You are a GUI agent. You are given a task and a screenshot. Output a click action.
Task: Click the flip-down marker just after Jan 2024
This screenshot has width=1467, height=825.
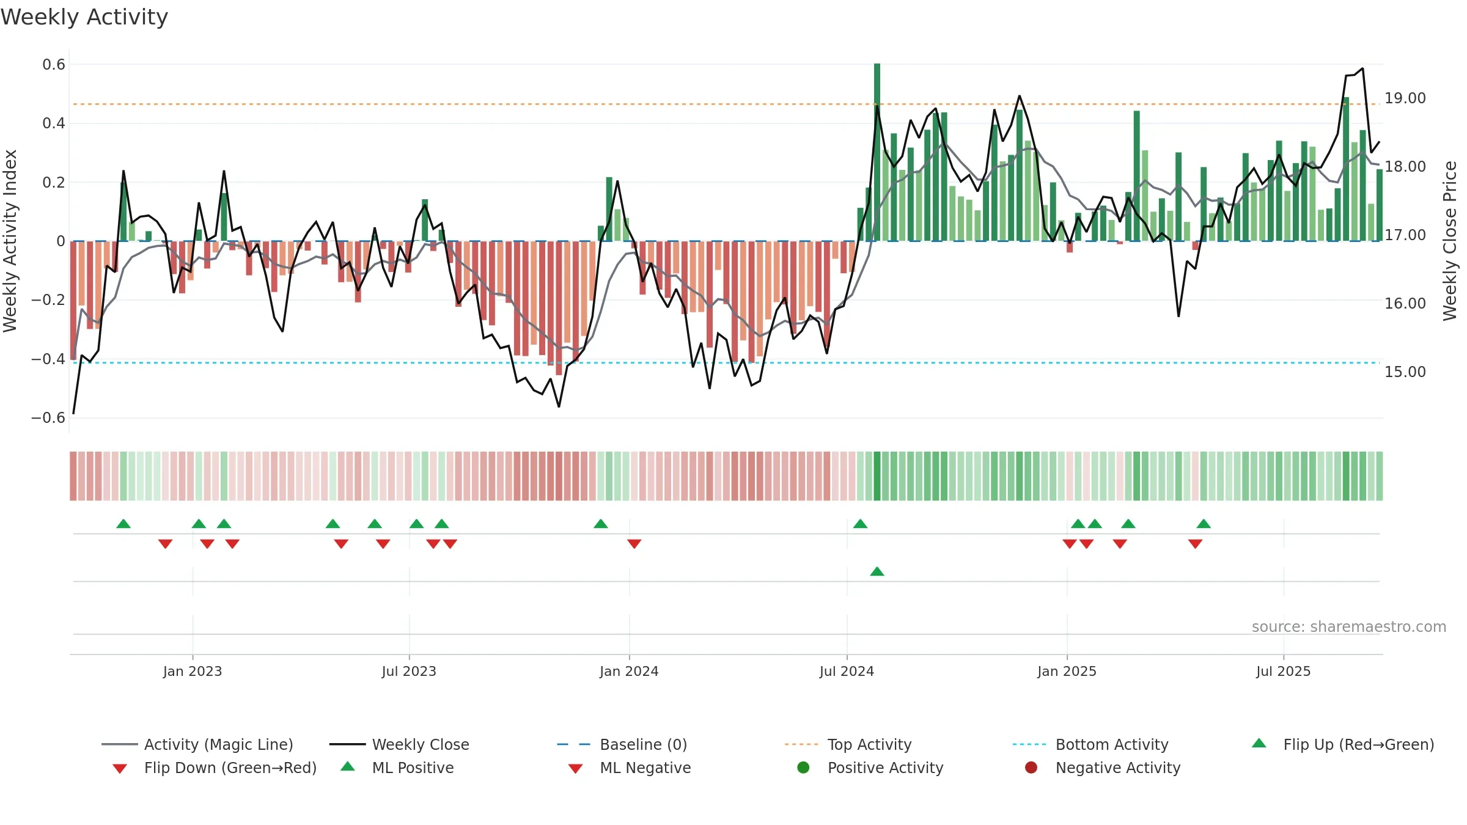click(634, 544)
